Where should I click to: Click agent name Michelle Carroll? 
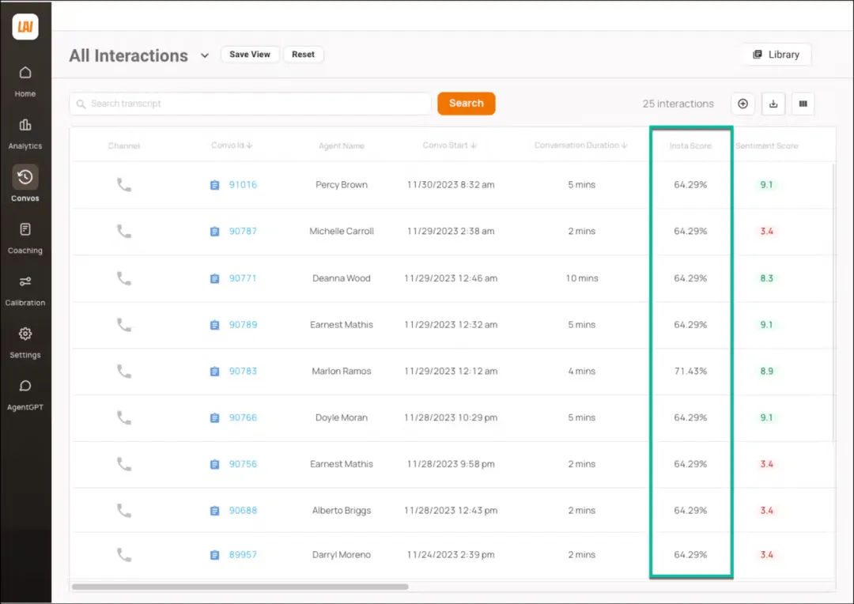pos(342,231)
